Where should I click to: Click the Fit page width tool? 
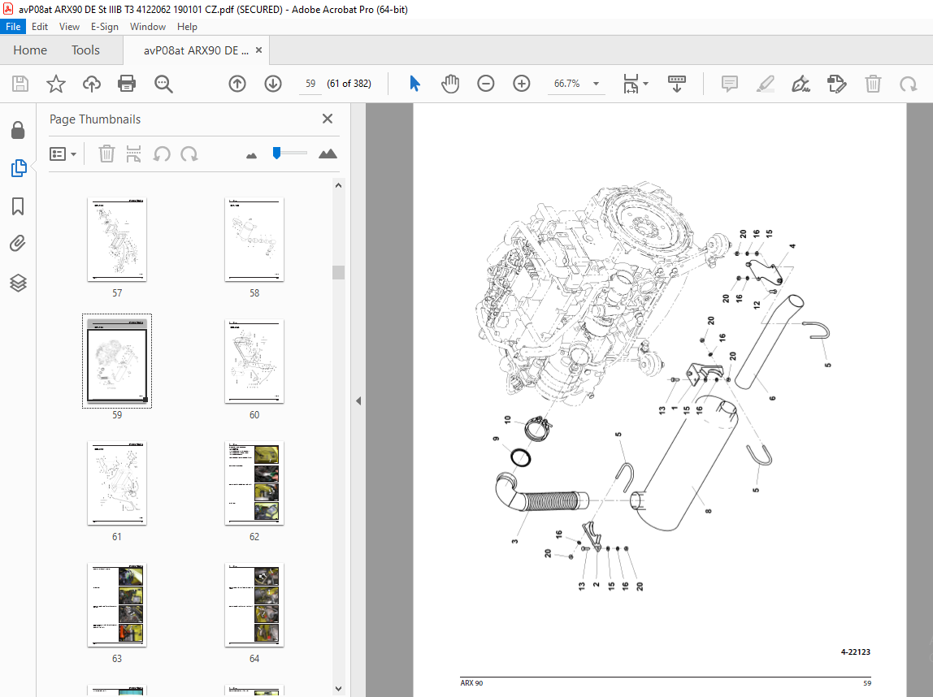coord(631,84)
